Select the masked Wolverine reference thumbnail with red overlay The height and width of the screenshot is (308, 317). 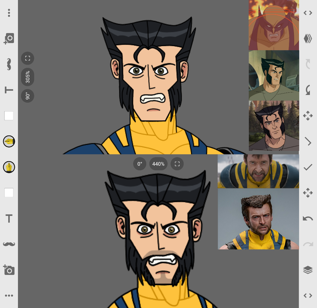pyautogui.click(x=274, y=25)
